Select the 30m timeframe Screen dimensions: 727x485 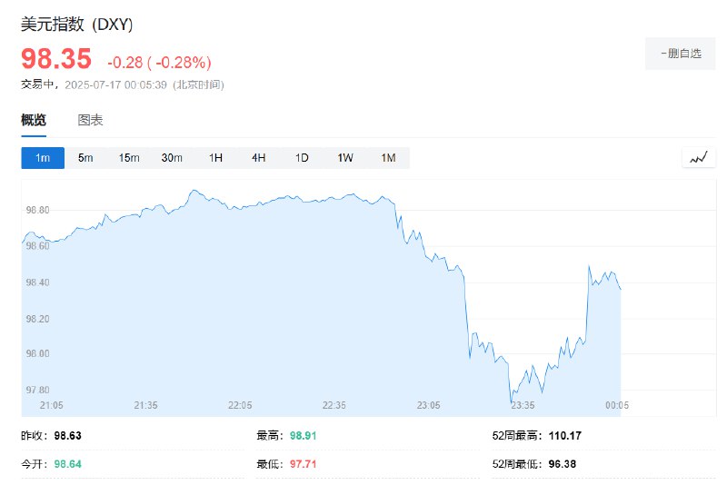click(172, 158)
